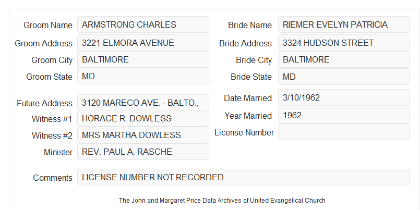This screenshot has width=420, height=211.
Task: Click the Minister name field
Action: coord(143,152)
